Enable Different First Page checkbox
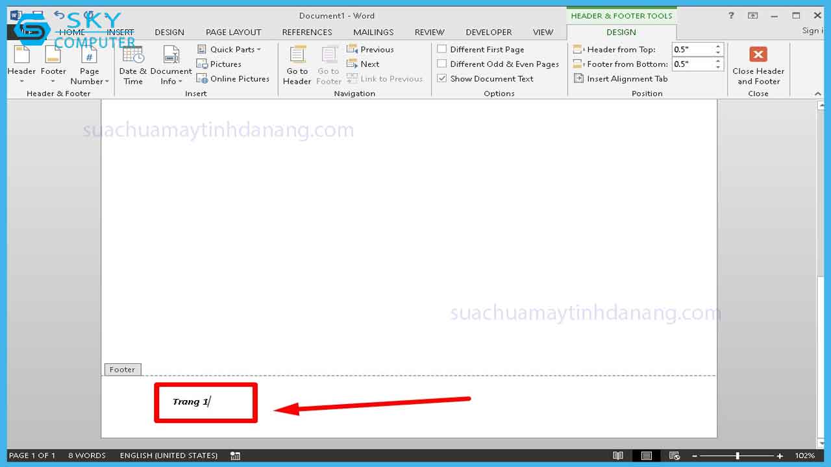 click(x=442, y=49)
